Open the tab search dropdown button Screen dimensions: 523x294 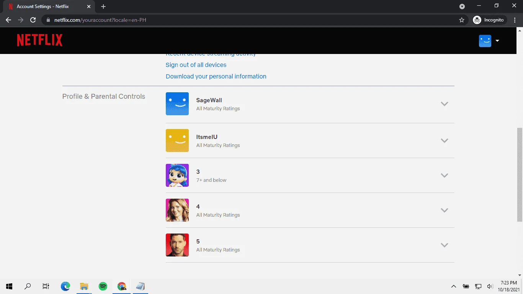click(x=462, y=7)
